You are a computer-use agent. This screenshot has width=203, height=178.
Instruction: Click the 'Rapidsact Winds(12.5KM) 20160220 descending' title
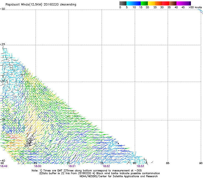coord(41,5)
